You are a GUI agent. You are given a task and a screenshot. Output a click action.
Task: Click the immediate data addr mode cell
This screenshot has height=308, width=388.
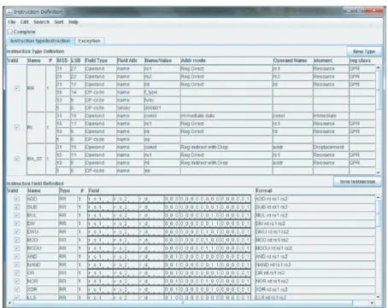pos(226,116)
